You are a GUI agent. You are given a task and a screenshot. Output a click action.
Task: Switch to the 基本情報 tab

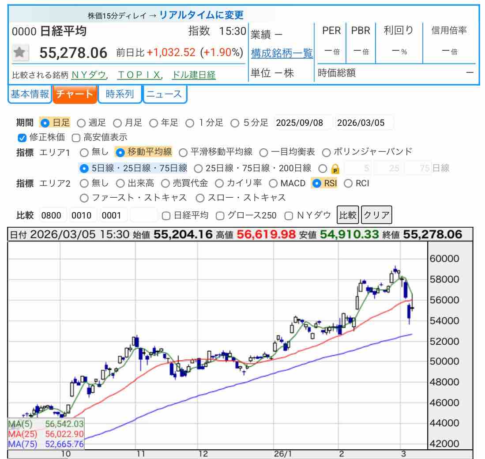(30, 94)
